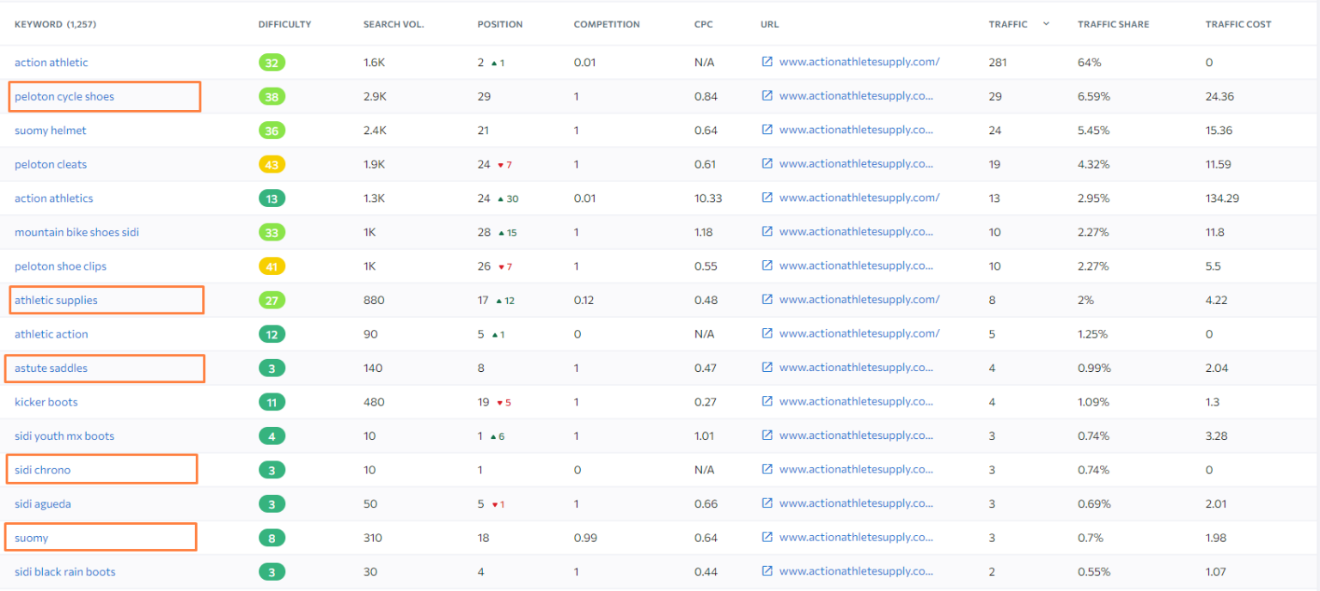Click the Traffic Cost column header

pyautogui.click(x=1238, y=24)
